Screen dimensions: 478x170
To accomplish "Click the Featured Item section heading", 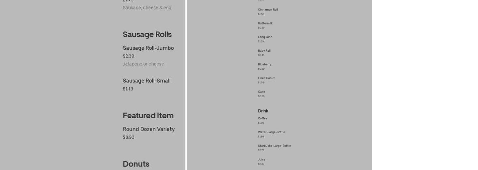I will pyautogui.click(x=148, y=116).
